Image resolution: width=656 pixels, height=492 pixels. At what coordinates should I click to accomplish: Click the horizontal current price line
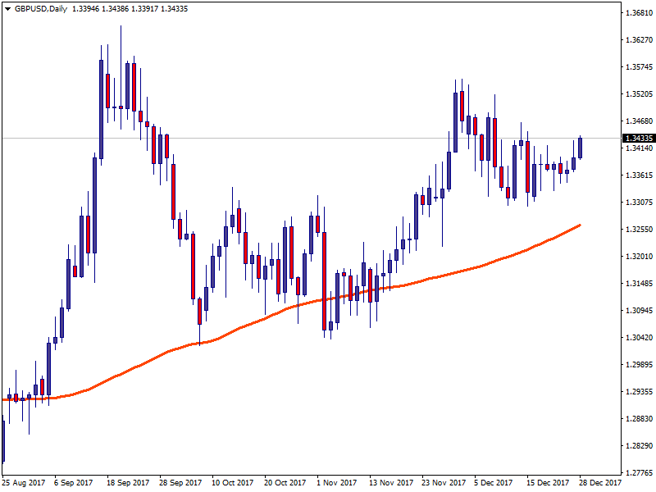246,138
